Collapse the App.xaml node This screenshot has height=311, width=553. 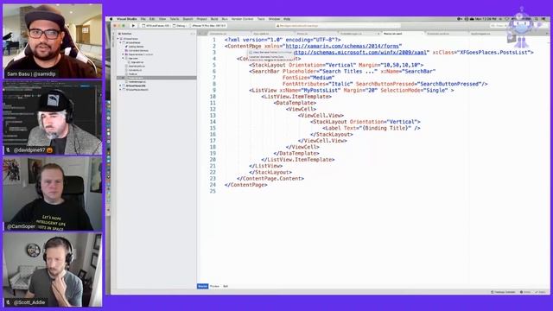coord(123,58)
